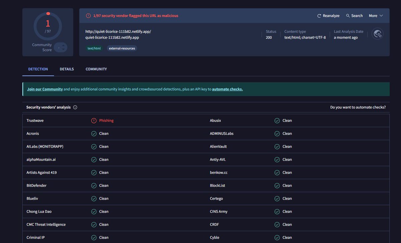401x243 pixels.
Task: Click the CINS Army vendor name
Action: pyautogui.click(x=219, y=212)
